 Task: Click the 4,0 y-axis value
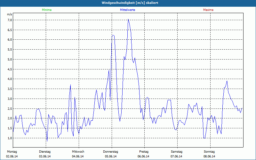(x=10, y=79)
